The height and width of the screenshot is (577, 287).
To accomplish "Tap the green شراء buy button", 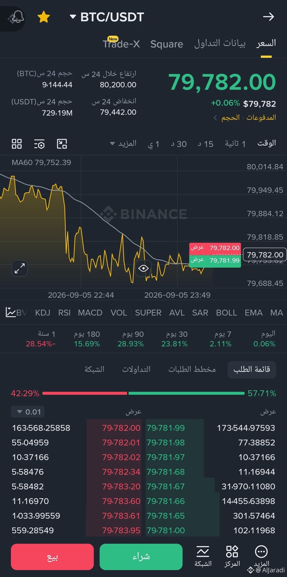I will pyautogui.click(x=141, y=557).
